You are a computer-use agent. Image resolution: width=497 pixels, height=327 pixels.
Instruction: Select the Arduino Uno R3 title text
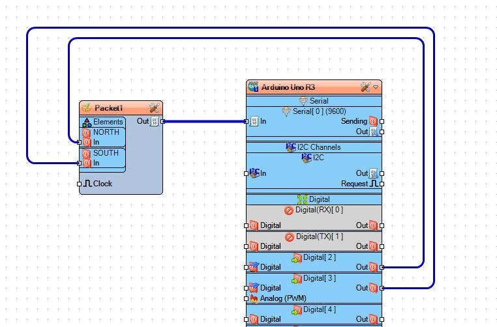[x=288, y=87]
